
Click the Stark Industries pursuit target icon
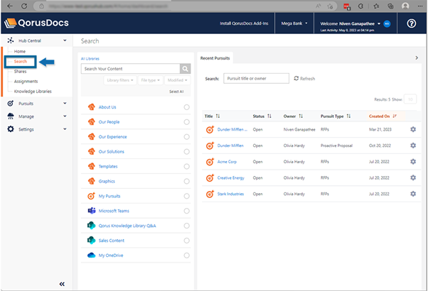click(x=210, y=194)
